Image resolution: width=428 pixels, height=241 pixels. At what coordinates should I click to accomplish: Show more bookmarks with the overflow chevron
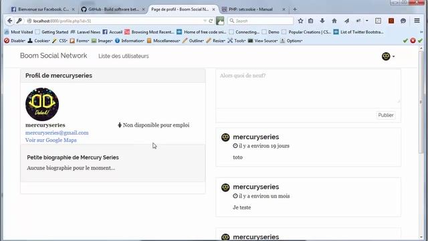tap(421, 32)
